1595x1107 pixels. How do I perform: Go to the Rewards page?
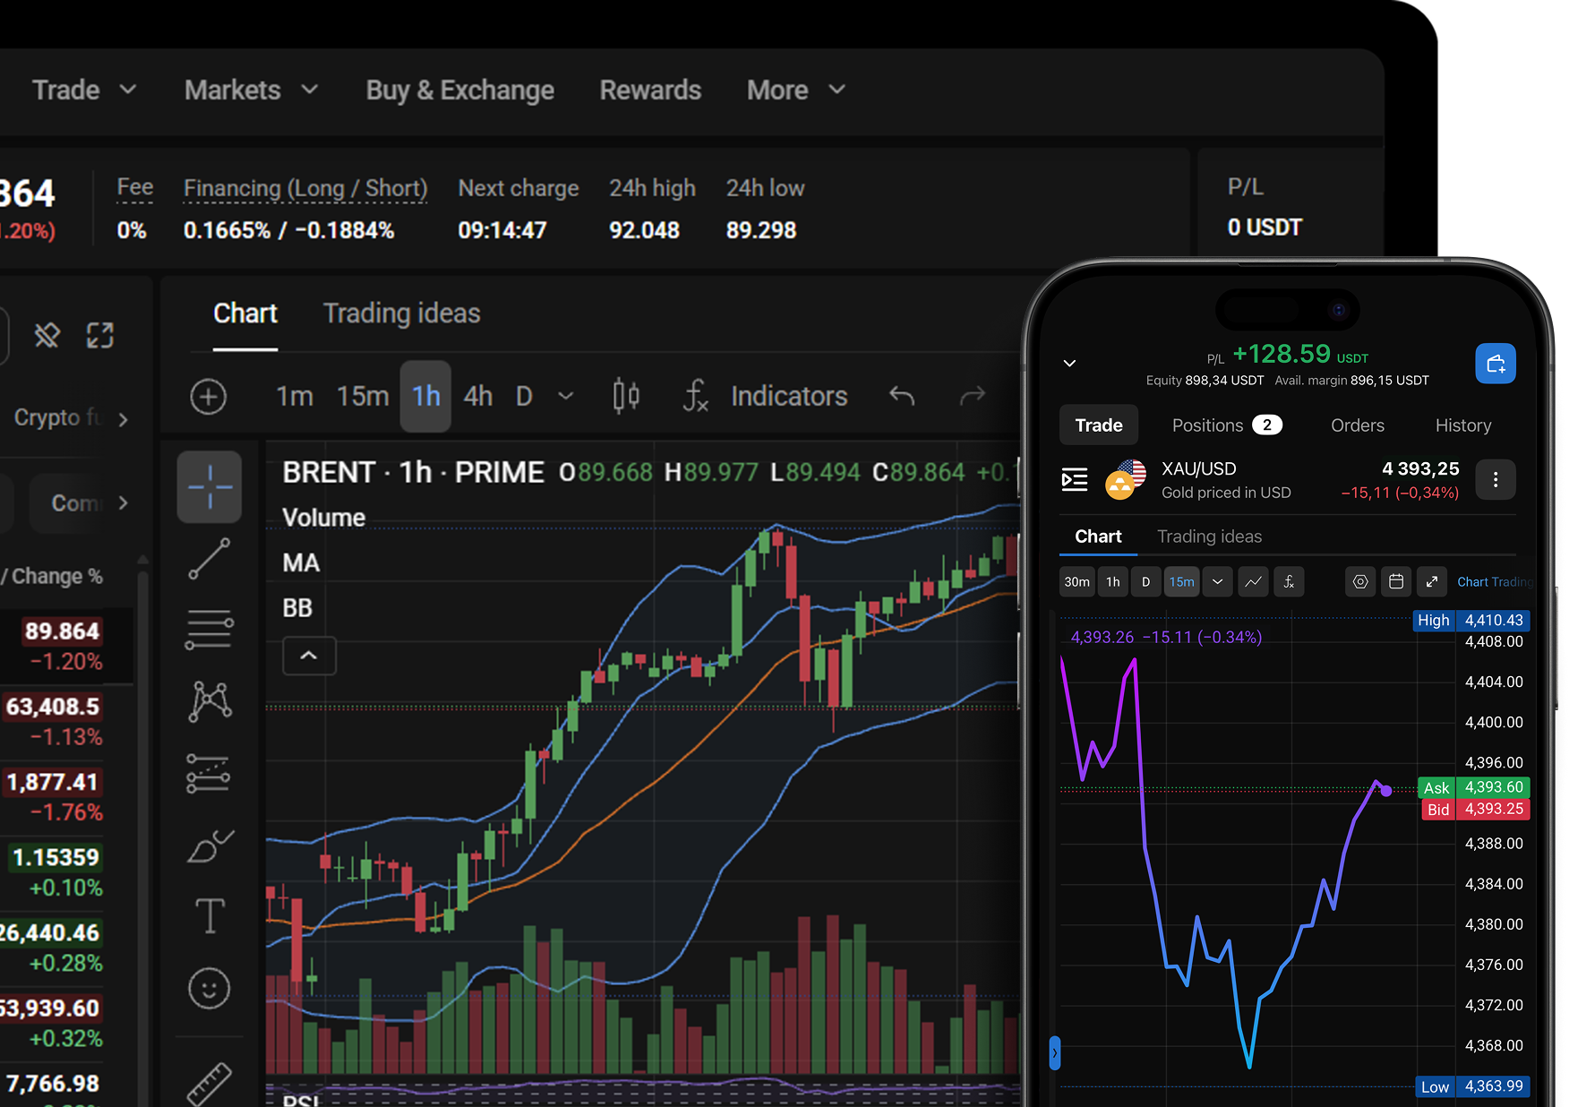click(650, 90)
